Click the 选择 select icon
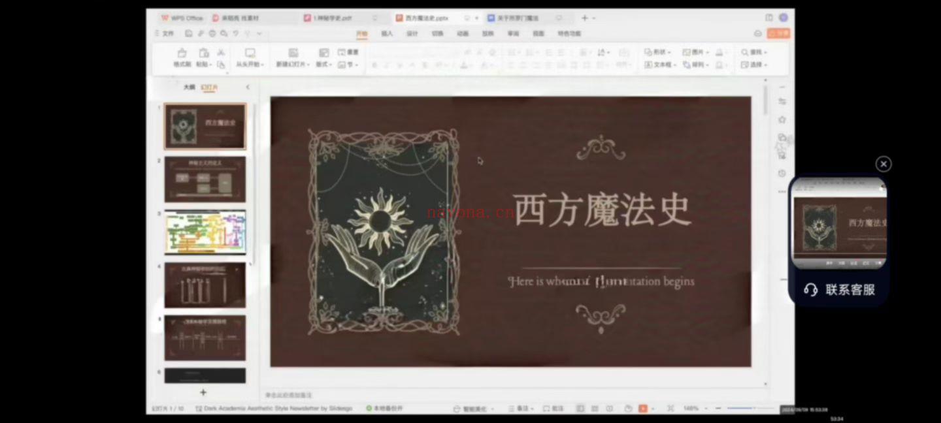 (744, 65)
